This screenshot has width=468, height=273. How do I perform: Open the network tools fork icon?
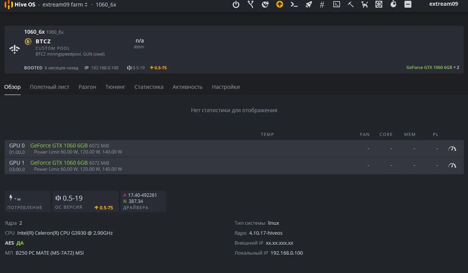coord(251,5)
